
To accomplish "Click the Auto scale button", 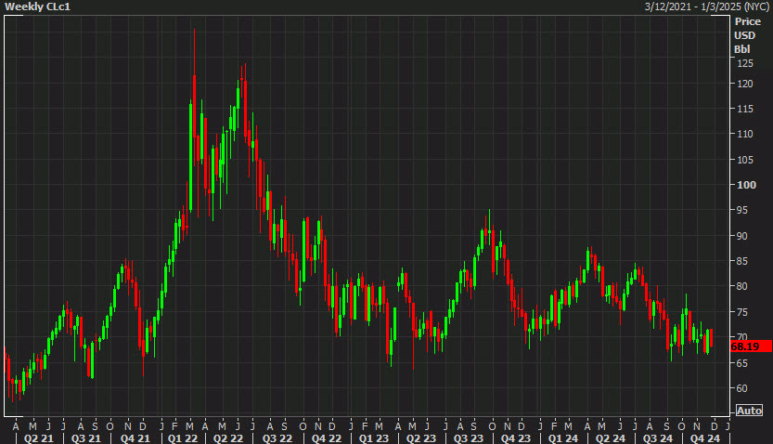I will pos(750,411).
